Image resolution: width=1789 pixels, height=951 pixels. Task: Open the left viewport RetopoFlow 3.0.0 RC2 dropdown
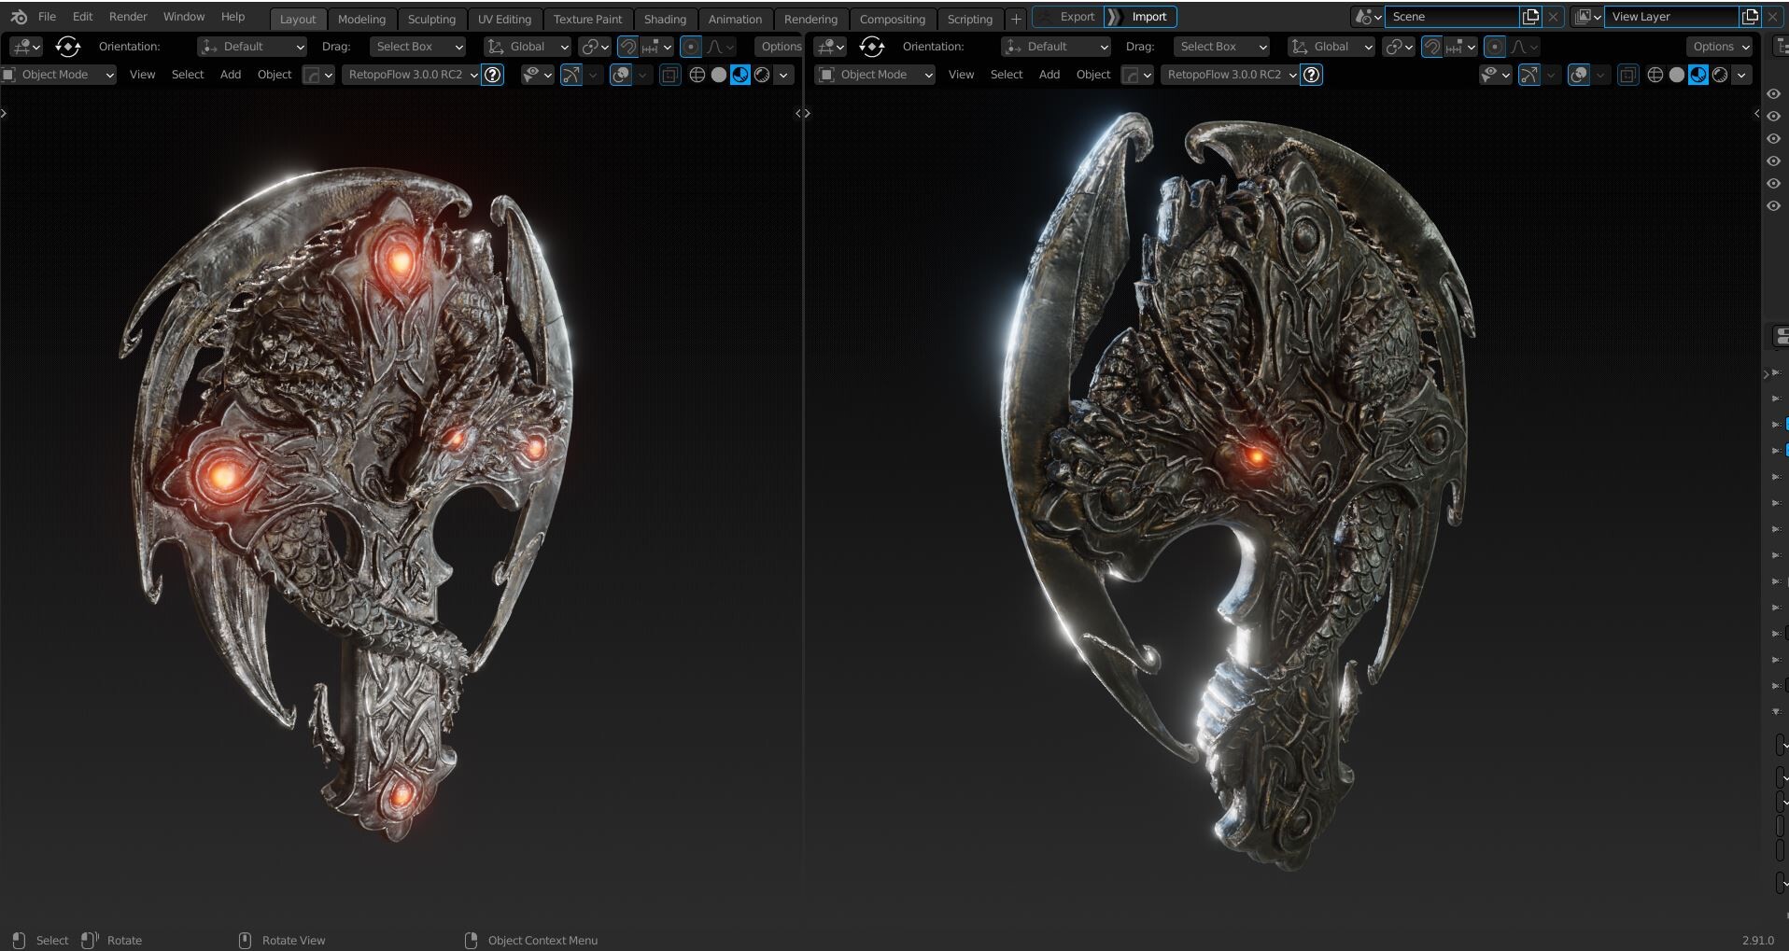coord(410,75)
